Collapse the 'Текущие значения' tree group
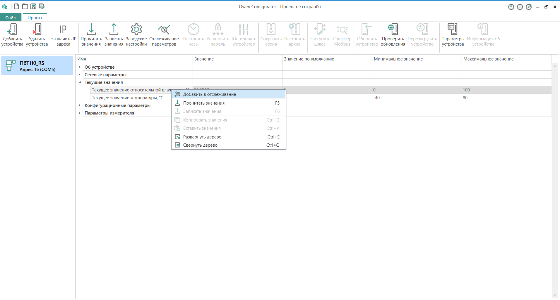Viewport: 560px width, 300px height. pyautogui.click(x=79, y=82)
